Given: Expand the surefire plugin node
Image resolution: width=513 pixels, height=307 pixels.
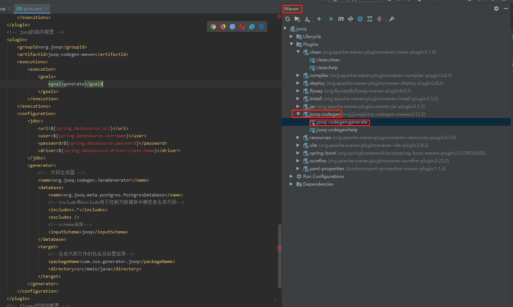Looking at the screenshot, I should (298, 161).
